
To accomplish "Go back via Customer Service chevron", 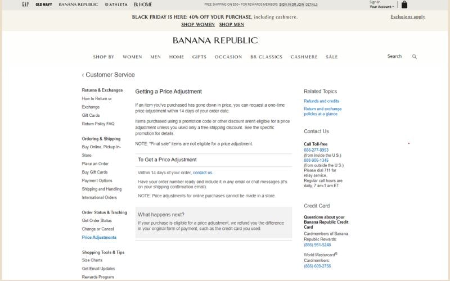I will (83, 75).
